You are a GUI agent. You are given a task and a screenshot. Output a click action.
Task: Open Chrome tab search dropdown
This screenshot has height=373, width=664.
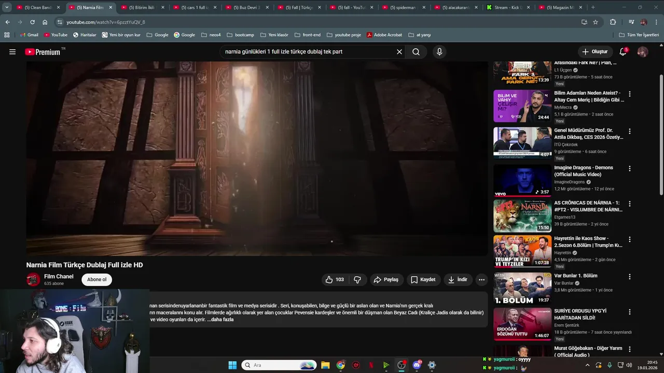(x=7, y=7)
